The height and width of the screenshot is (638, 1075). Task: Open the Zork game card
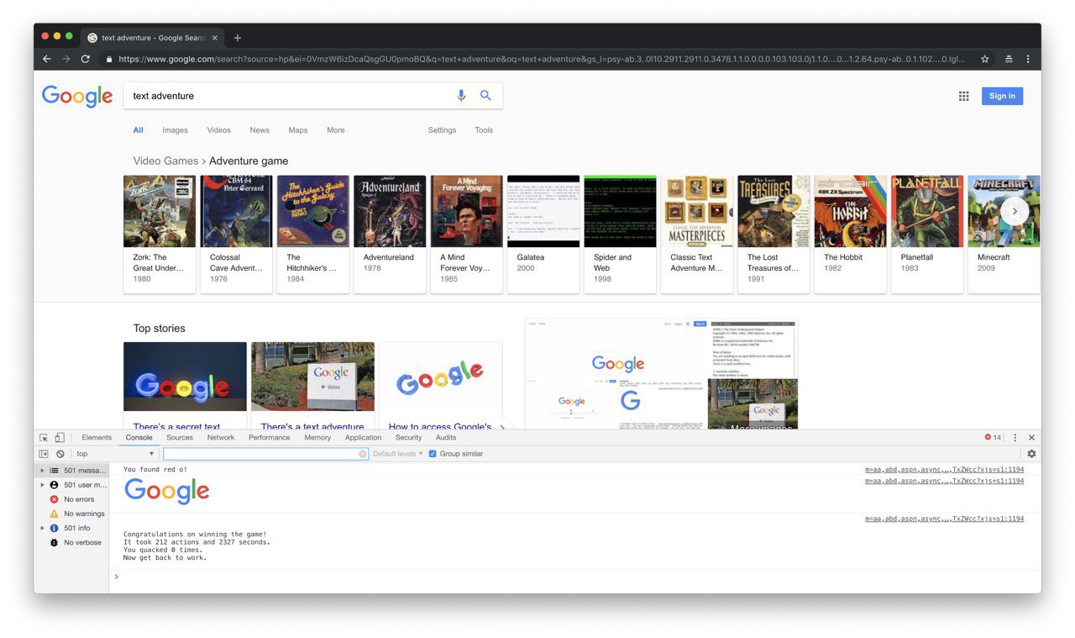coord(160,234)
